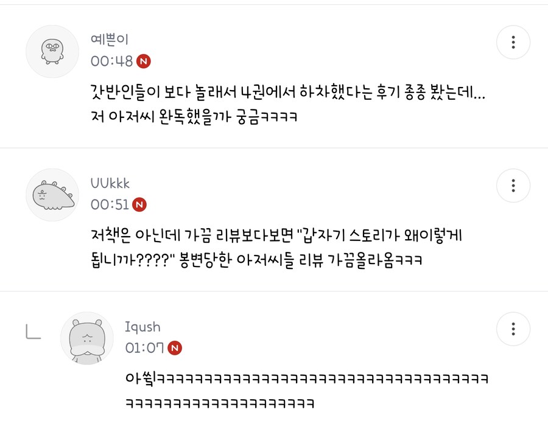Select the username UUkkk

point(110,183)
